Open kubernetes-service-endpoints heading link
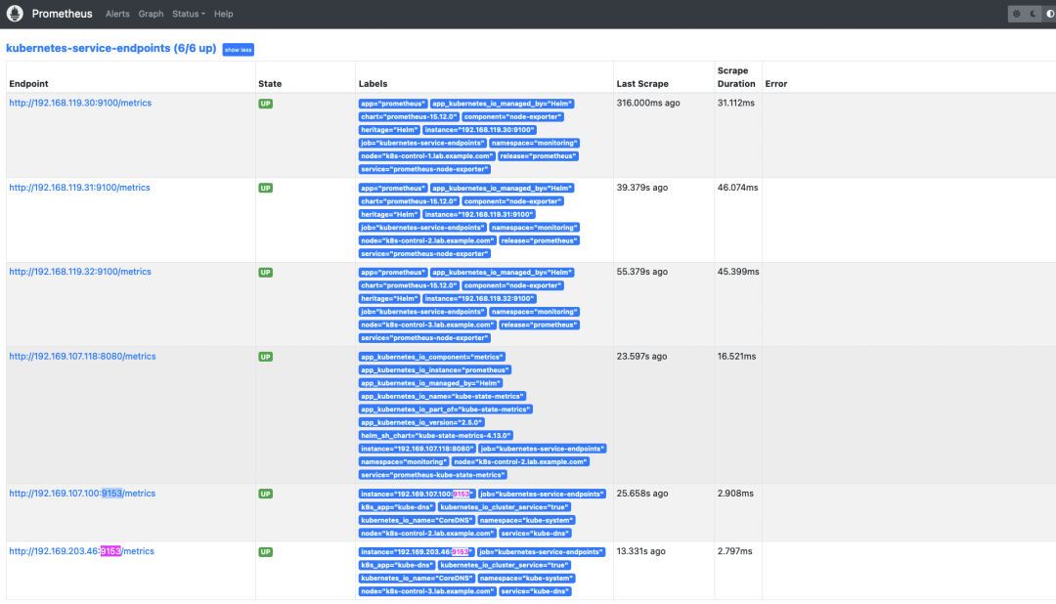The image size is (1056, 604). point(111,49)
